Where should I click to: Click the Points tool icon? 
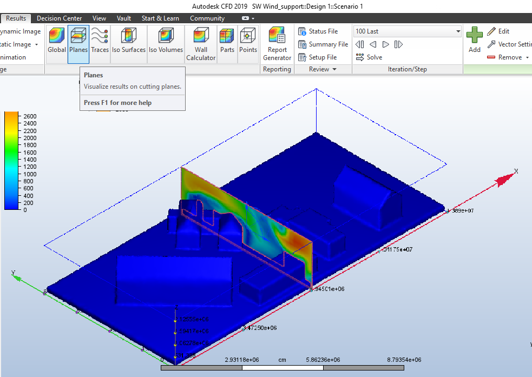click(248, 41)
